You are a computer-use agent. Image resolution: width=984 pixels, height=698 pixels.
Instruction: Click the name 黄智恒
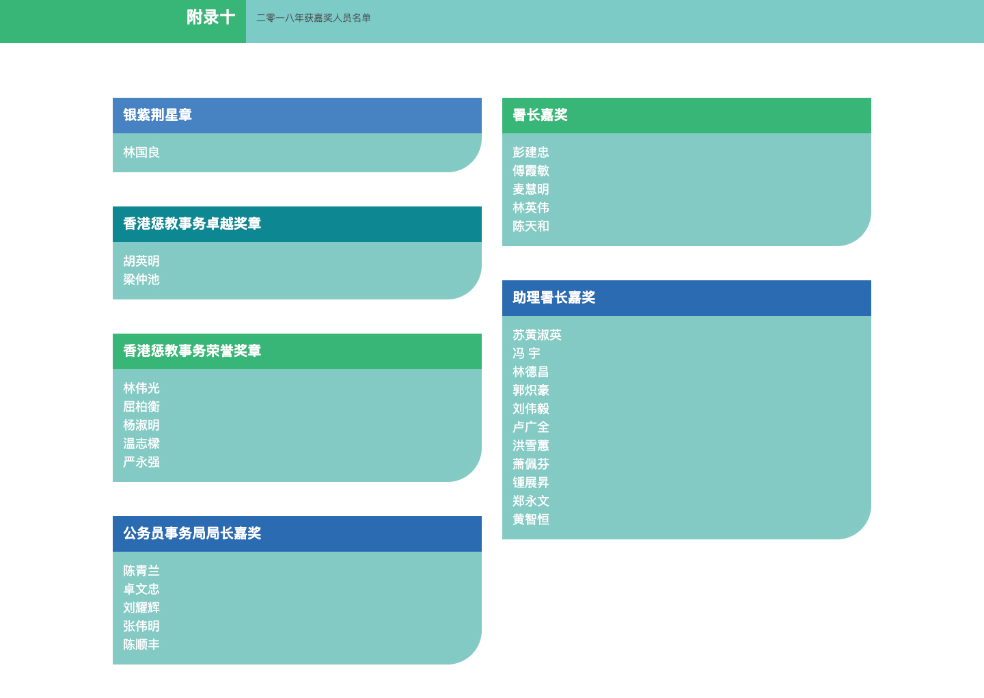[x=531, y=520]
